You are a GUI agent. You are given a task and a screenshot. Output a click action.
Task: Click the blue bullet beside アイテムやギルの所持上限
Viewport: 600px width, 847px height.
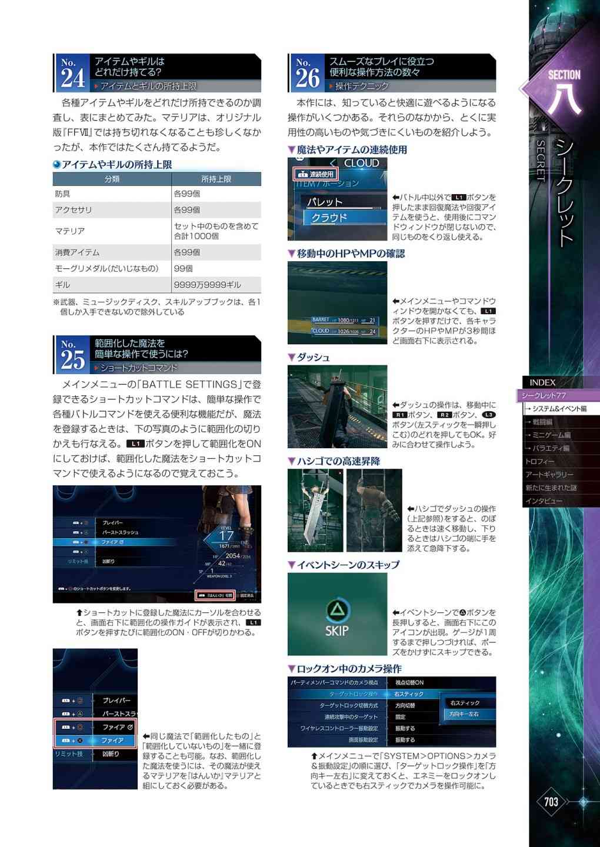tap(56, 165)
